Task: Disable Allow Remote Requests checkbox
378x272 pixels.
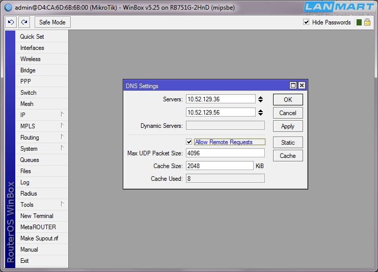Action: [x=189, y=142]
